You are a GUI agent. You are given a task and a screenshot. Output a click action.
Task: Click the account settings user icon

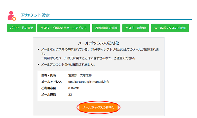(x=12, y=16)
